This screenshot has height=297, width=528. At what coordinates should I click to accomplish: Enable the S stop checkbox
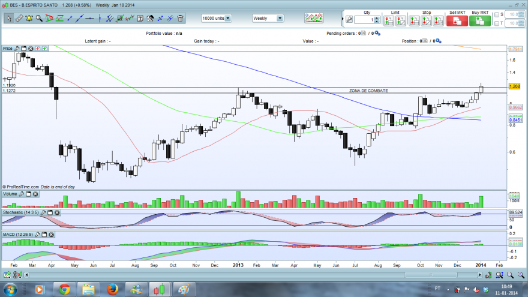point(497,14)
